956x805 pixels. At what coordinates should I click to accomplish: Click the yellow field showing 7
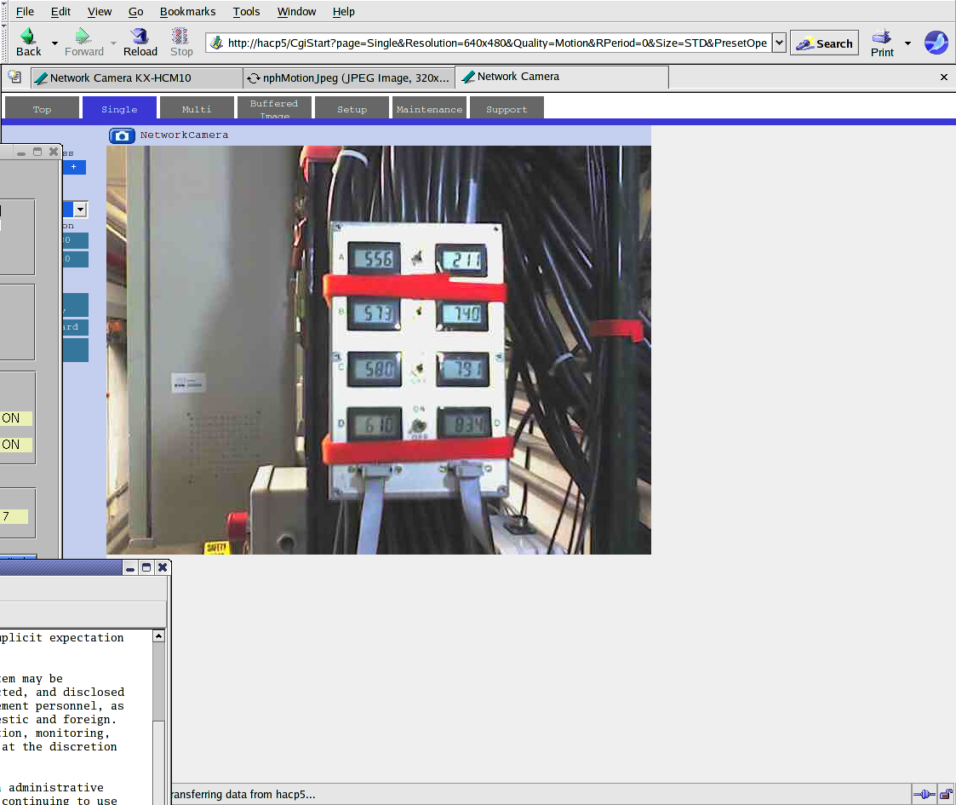[14, 516]
